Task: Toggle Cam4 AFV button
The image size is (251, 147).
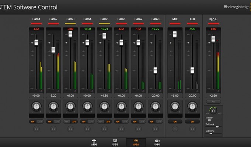Action: 91,122
